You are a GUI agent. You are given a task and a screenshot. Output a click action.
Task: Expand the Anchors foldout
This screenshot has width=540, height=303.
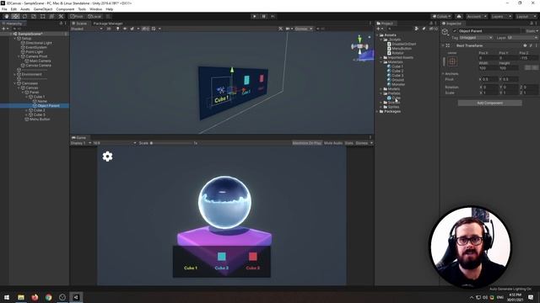tap(443, 73)
